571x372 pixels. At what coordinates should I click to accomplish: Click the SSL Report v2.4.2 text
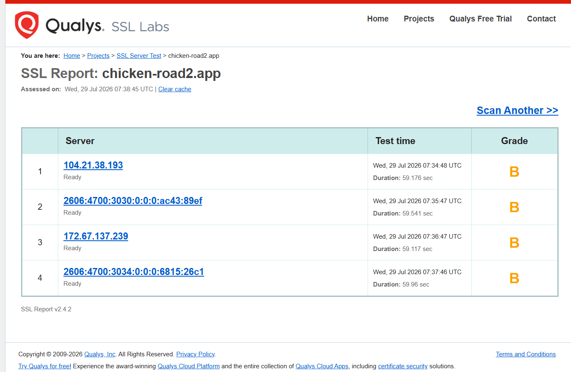(x=46, y=309)
